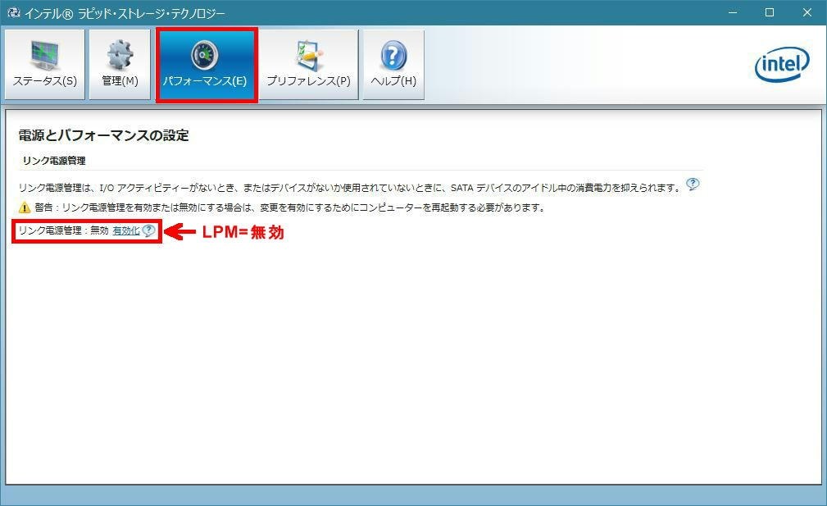Image resolution: width=827 pixels, height=506 pixels.
Task: Click the yellow warning icon beside 警告
Action: (x=25, y=207)
